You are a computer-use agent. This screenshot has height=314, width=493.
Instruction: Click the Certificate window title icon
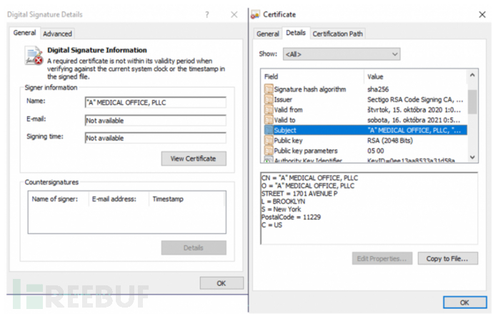[x=256, y=14]
